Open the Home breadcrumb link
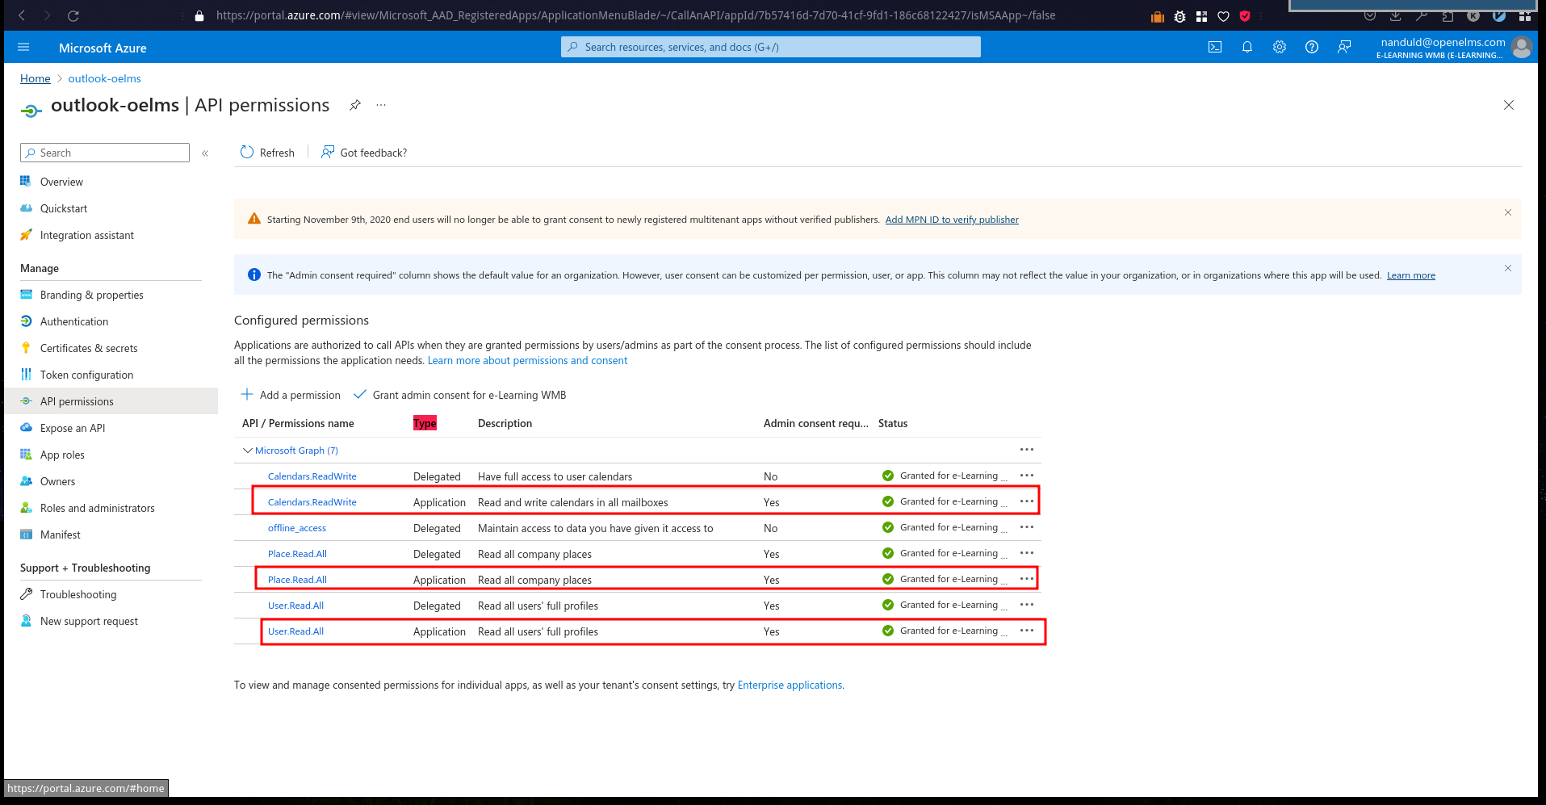The height and width of the screenshot is (805, 1546). pos(36,78)
